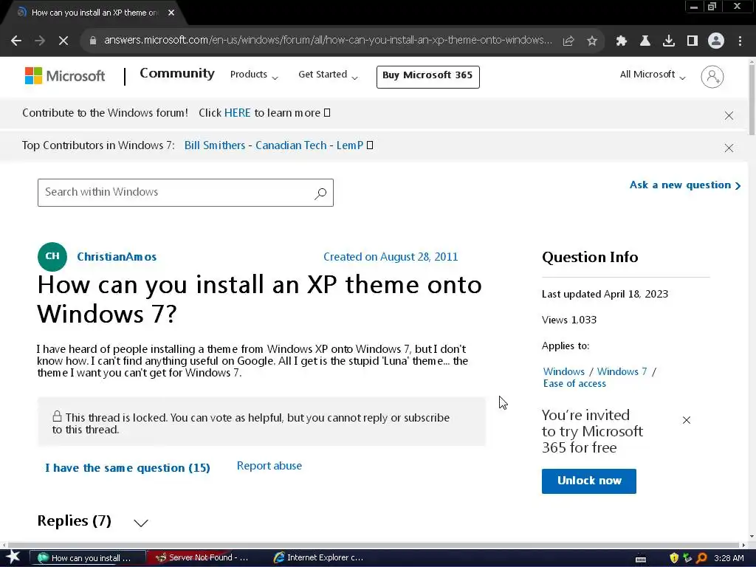Switch to 'How can you install' taskbar item
This screenshot has height=567, width=756.
click(x=89, y=558)
